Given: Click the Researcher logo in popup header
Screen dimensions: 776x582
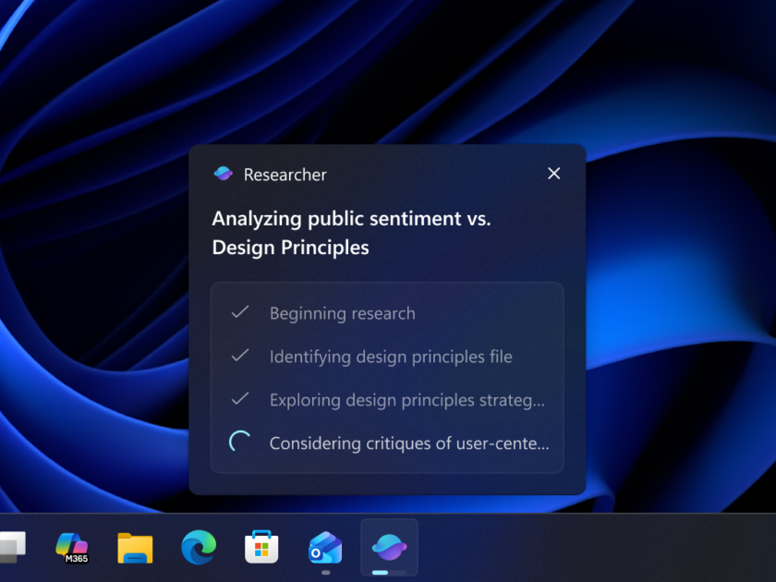Looking at the screenshot, I should click(x=224, y=174).
